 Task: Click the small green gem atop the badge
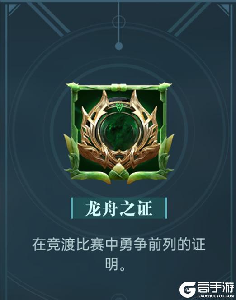(x=119, y=108)
